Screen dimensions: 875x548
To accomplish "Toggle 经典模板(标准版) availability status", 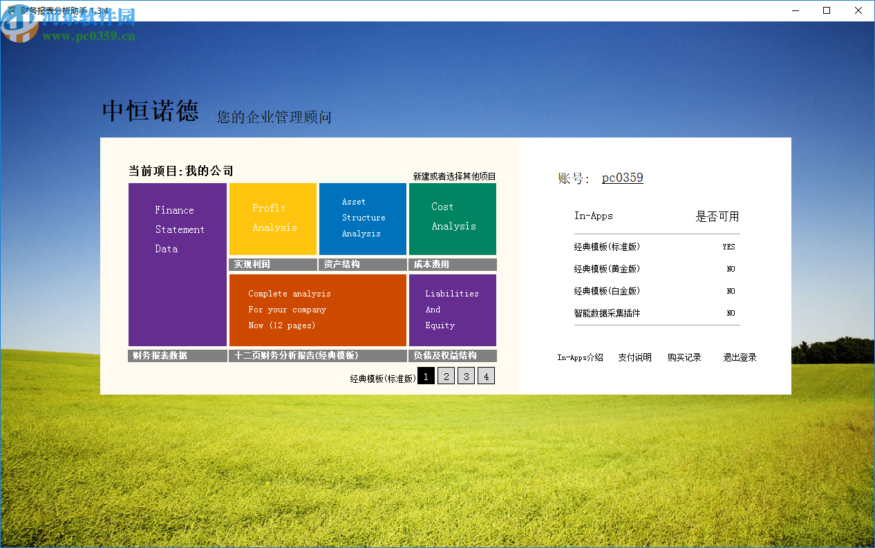I will (x=728, y=247).
